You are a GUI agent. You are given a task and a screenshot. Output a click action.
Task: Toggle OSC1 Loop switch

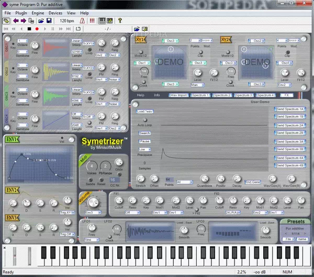[89, 49]
